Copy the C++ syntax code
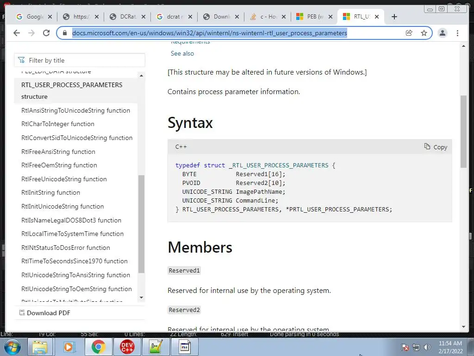Viewport: 474px width, 356px height. coord(436,147)
